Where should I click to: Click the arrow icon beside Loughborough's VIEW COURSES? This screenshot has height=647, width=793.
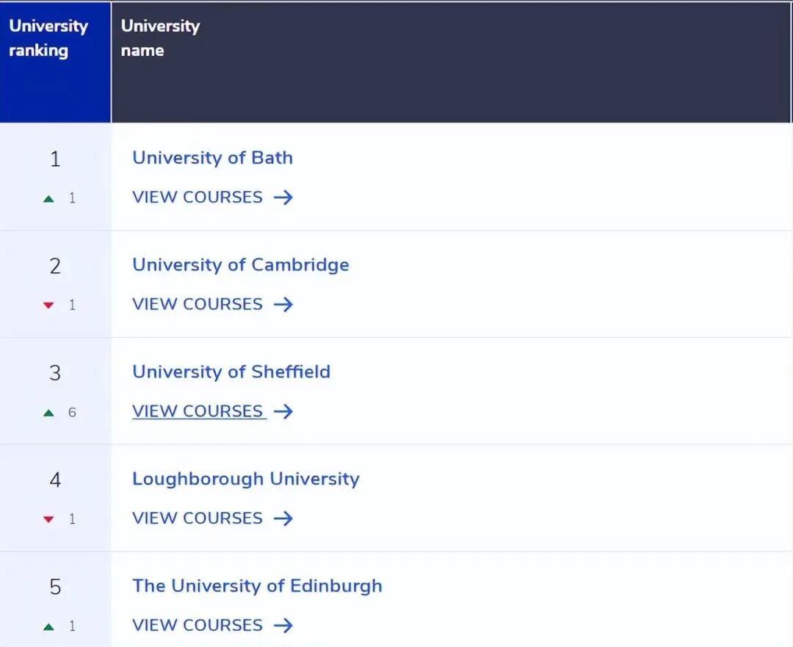coord(286,518)
